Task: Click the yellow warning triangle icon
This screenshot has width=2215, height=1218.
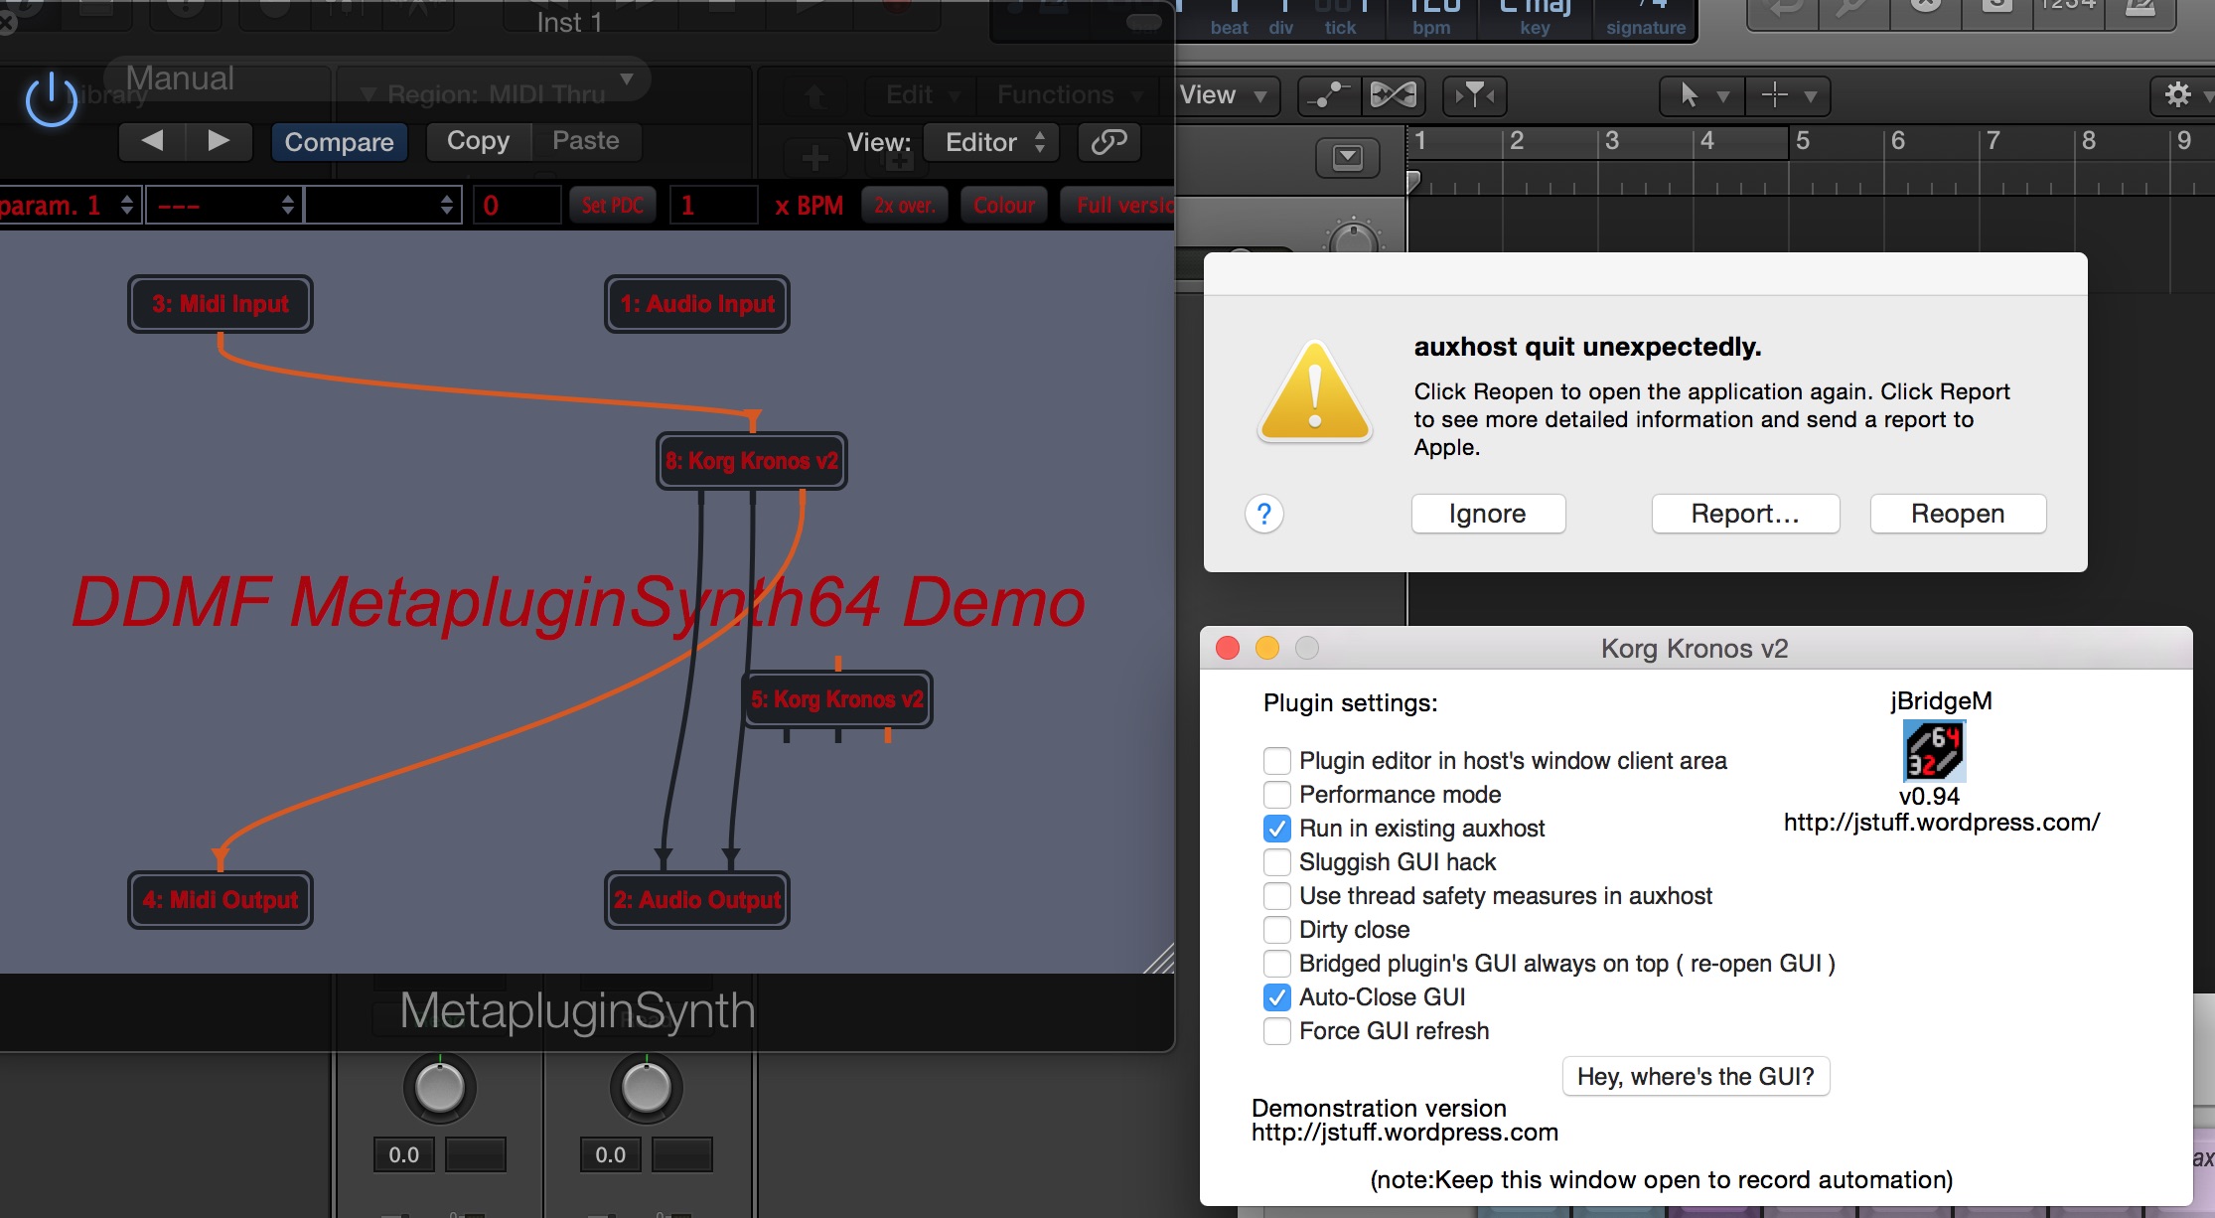Action: click(x=1315, y=391)
